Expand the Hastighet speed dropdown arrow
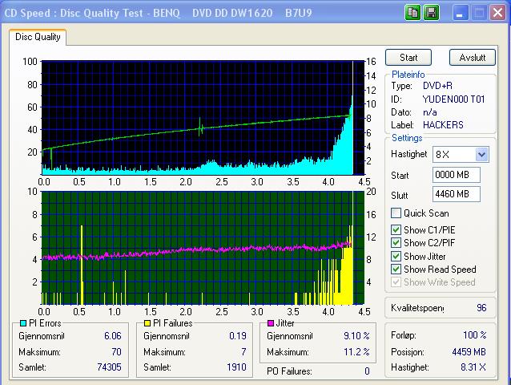 coord(481,154)
